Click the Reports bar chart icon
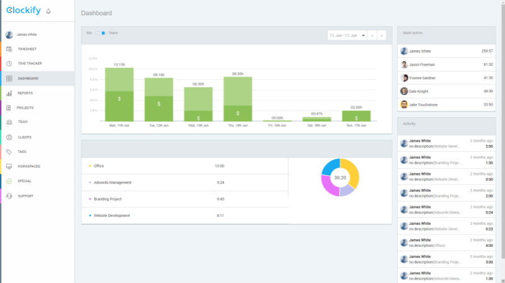Viewport: 505px width, 283px height. (9, 93)
